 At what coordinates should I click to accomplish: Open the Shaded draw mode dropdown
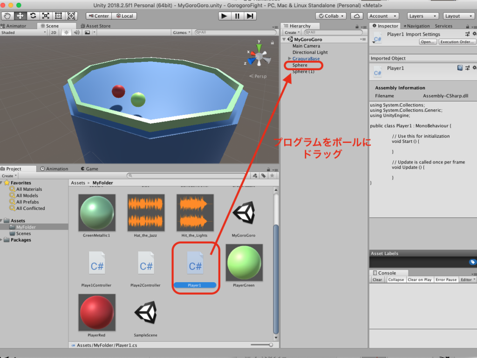(23, 33)
